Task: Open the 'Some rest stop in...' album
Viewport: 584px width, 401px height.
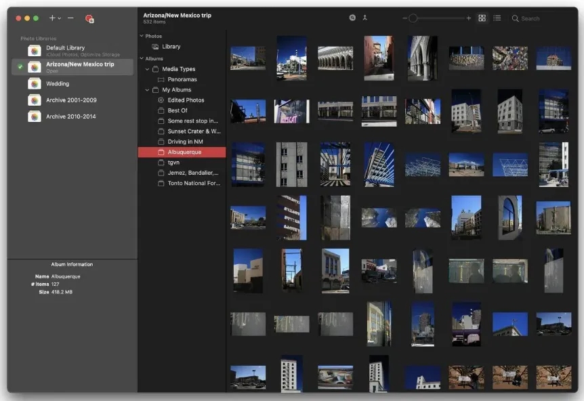Action: 182,121
